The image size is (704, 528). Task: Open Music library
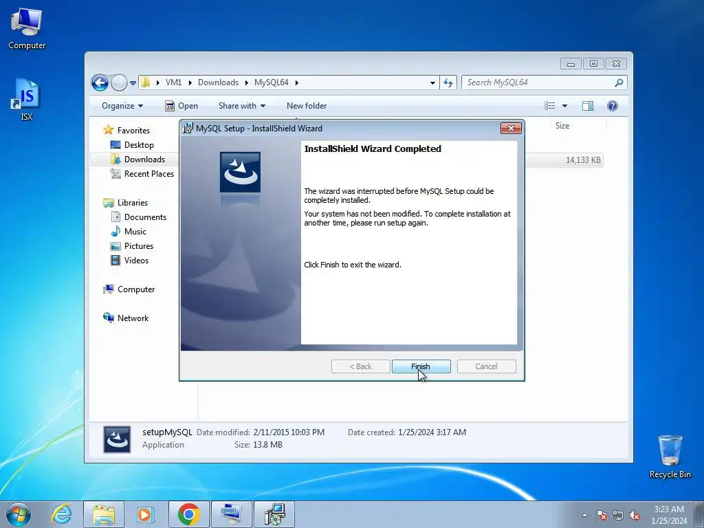click(135, 232)
